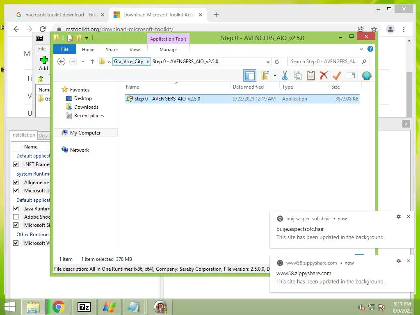Open settings gear on buije.aspectsofc.hair notification

(399, 217)
